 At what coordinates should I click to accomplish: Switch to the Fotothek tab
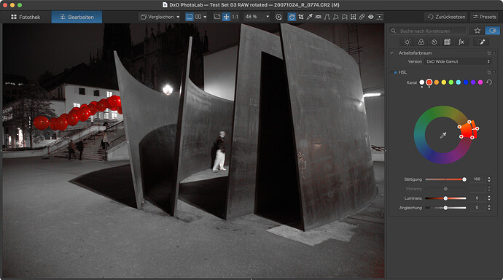[x=26, y=17]
